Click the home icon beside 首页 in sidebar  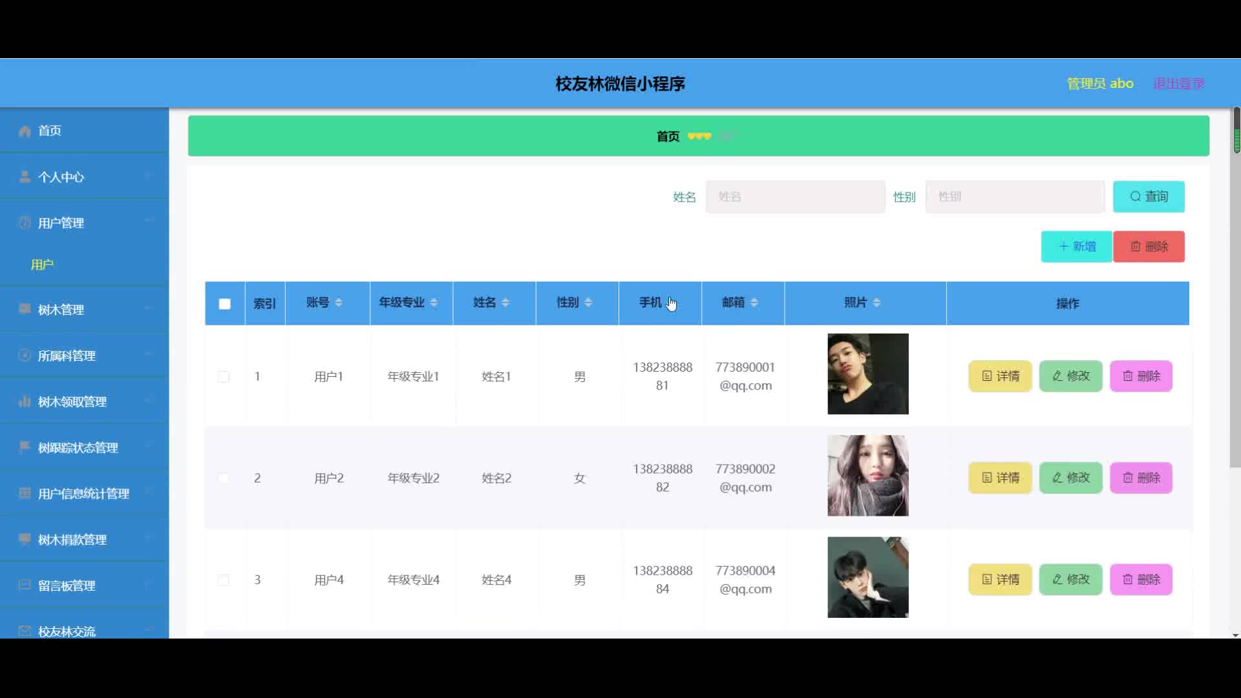pyautogui.click(x=25, y=131)
